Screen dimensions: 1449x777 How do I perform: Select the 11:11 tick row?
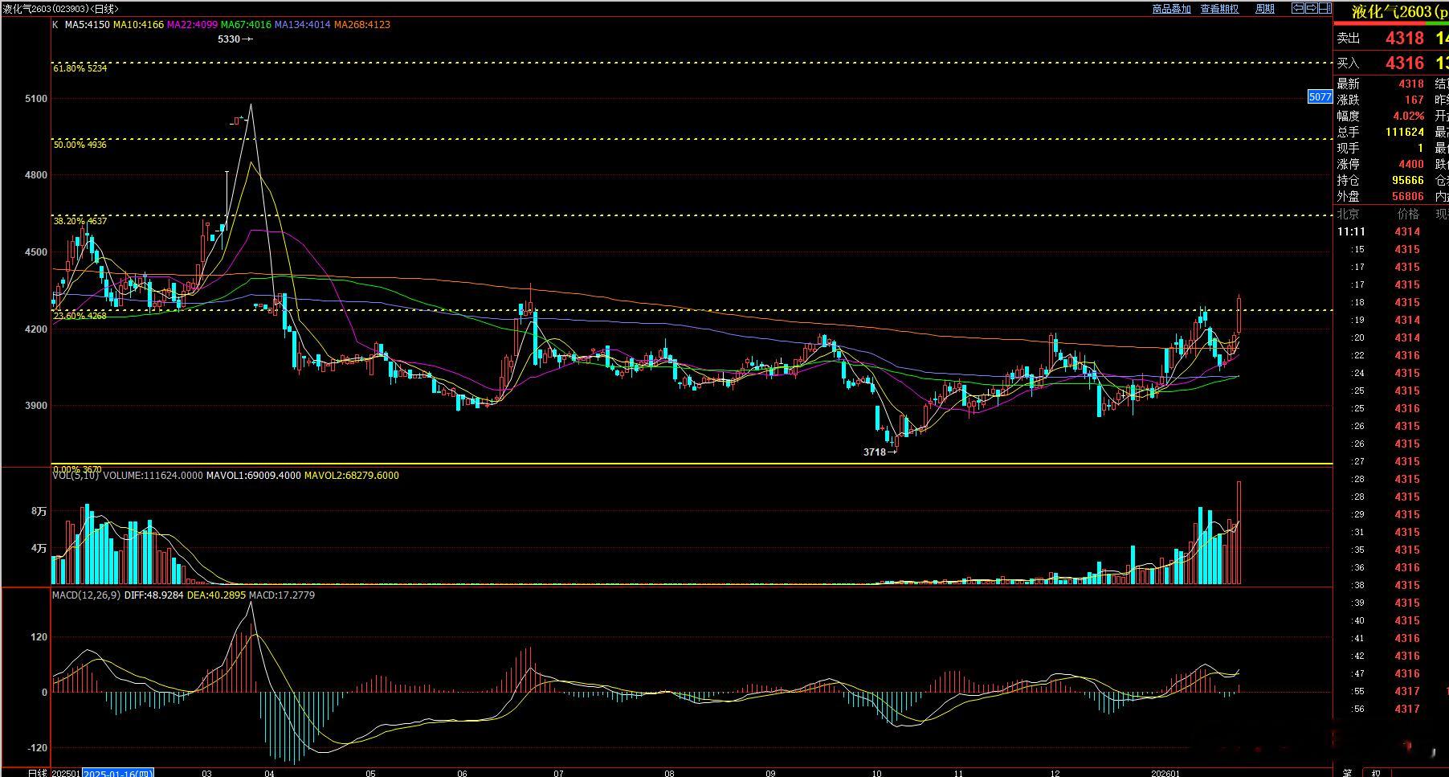click(1390, 231)
